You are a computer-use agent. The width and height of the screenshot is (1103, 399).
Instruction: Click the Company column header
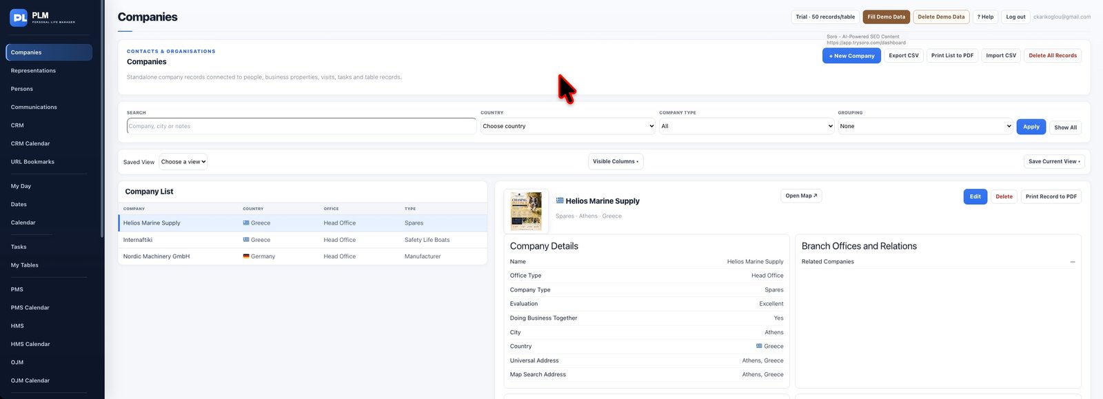[x=134, y=209]
